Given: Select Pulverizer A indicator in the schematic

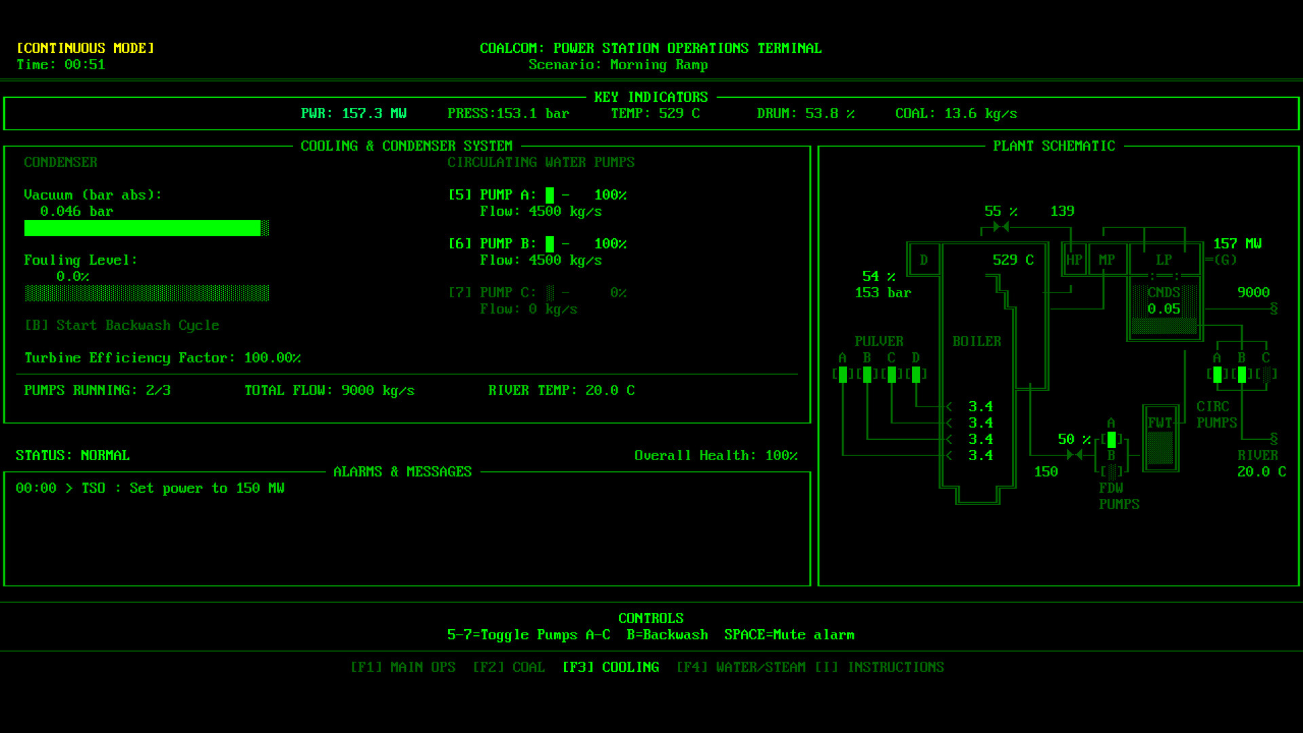Looking at the screenshot, I should pyautogui.click(x=842, y=373).
